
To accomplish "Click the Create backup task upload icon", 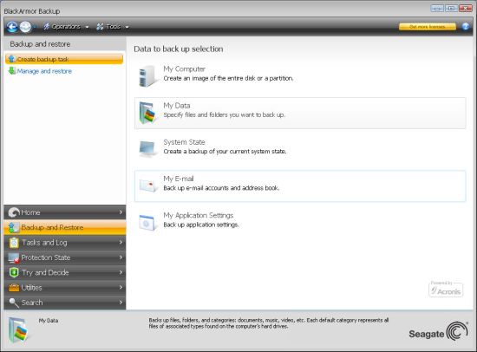I will (x=11, y=59).
